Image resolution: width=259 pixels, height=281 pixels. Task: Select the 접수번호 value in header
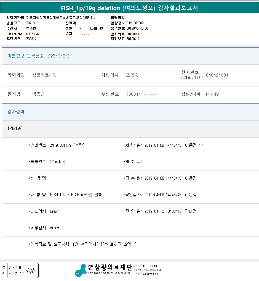138,28
